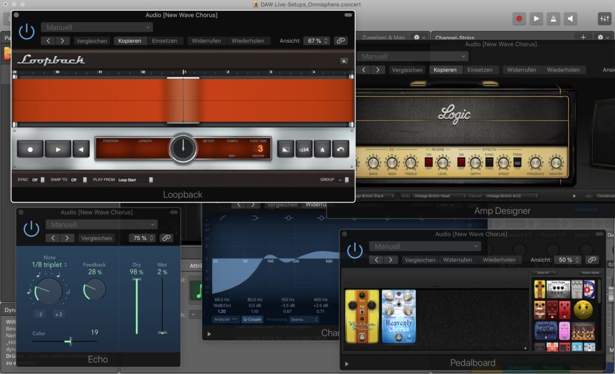Screen dimensions: 615x374
Task: Pick the yellow smiley-face pedal in the browser
Action: (x=583, y=310)
